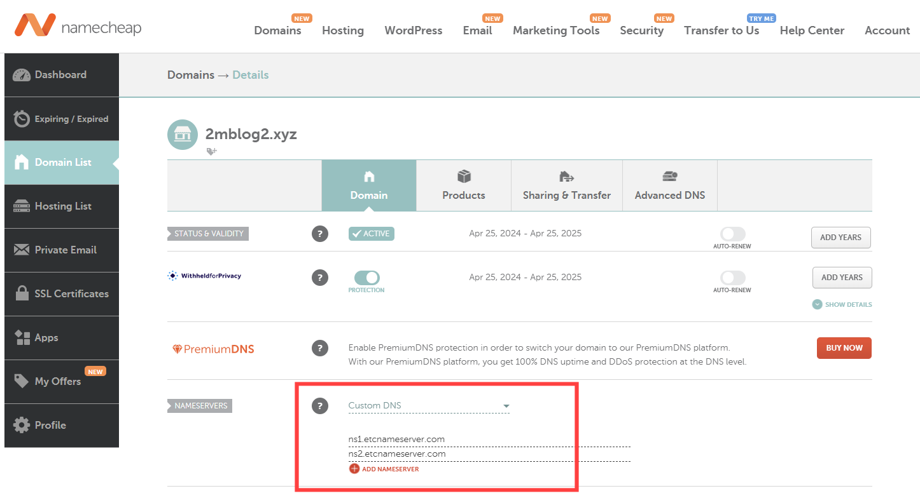Click the help icon next to WithheldforPrivacy
Viewport: 920px width, 498px height.
320,278
